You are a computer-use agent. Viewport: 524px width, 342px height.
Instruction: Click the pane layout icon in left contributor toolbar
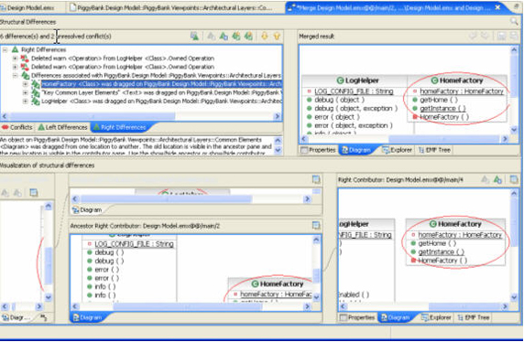(x=33, y=193)
